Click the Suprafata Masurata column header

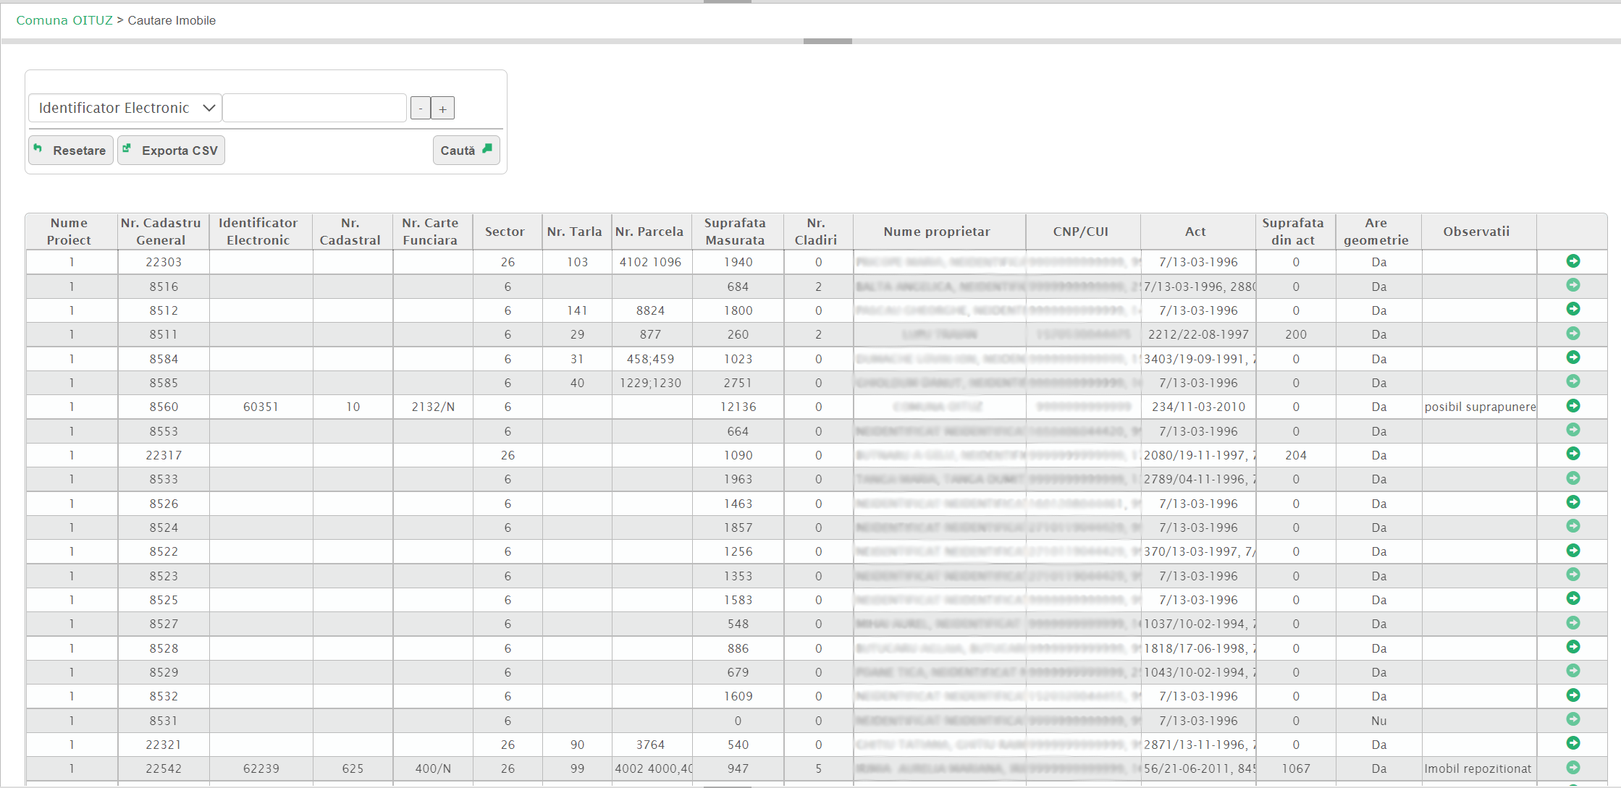coord(734,232)
